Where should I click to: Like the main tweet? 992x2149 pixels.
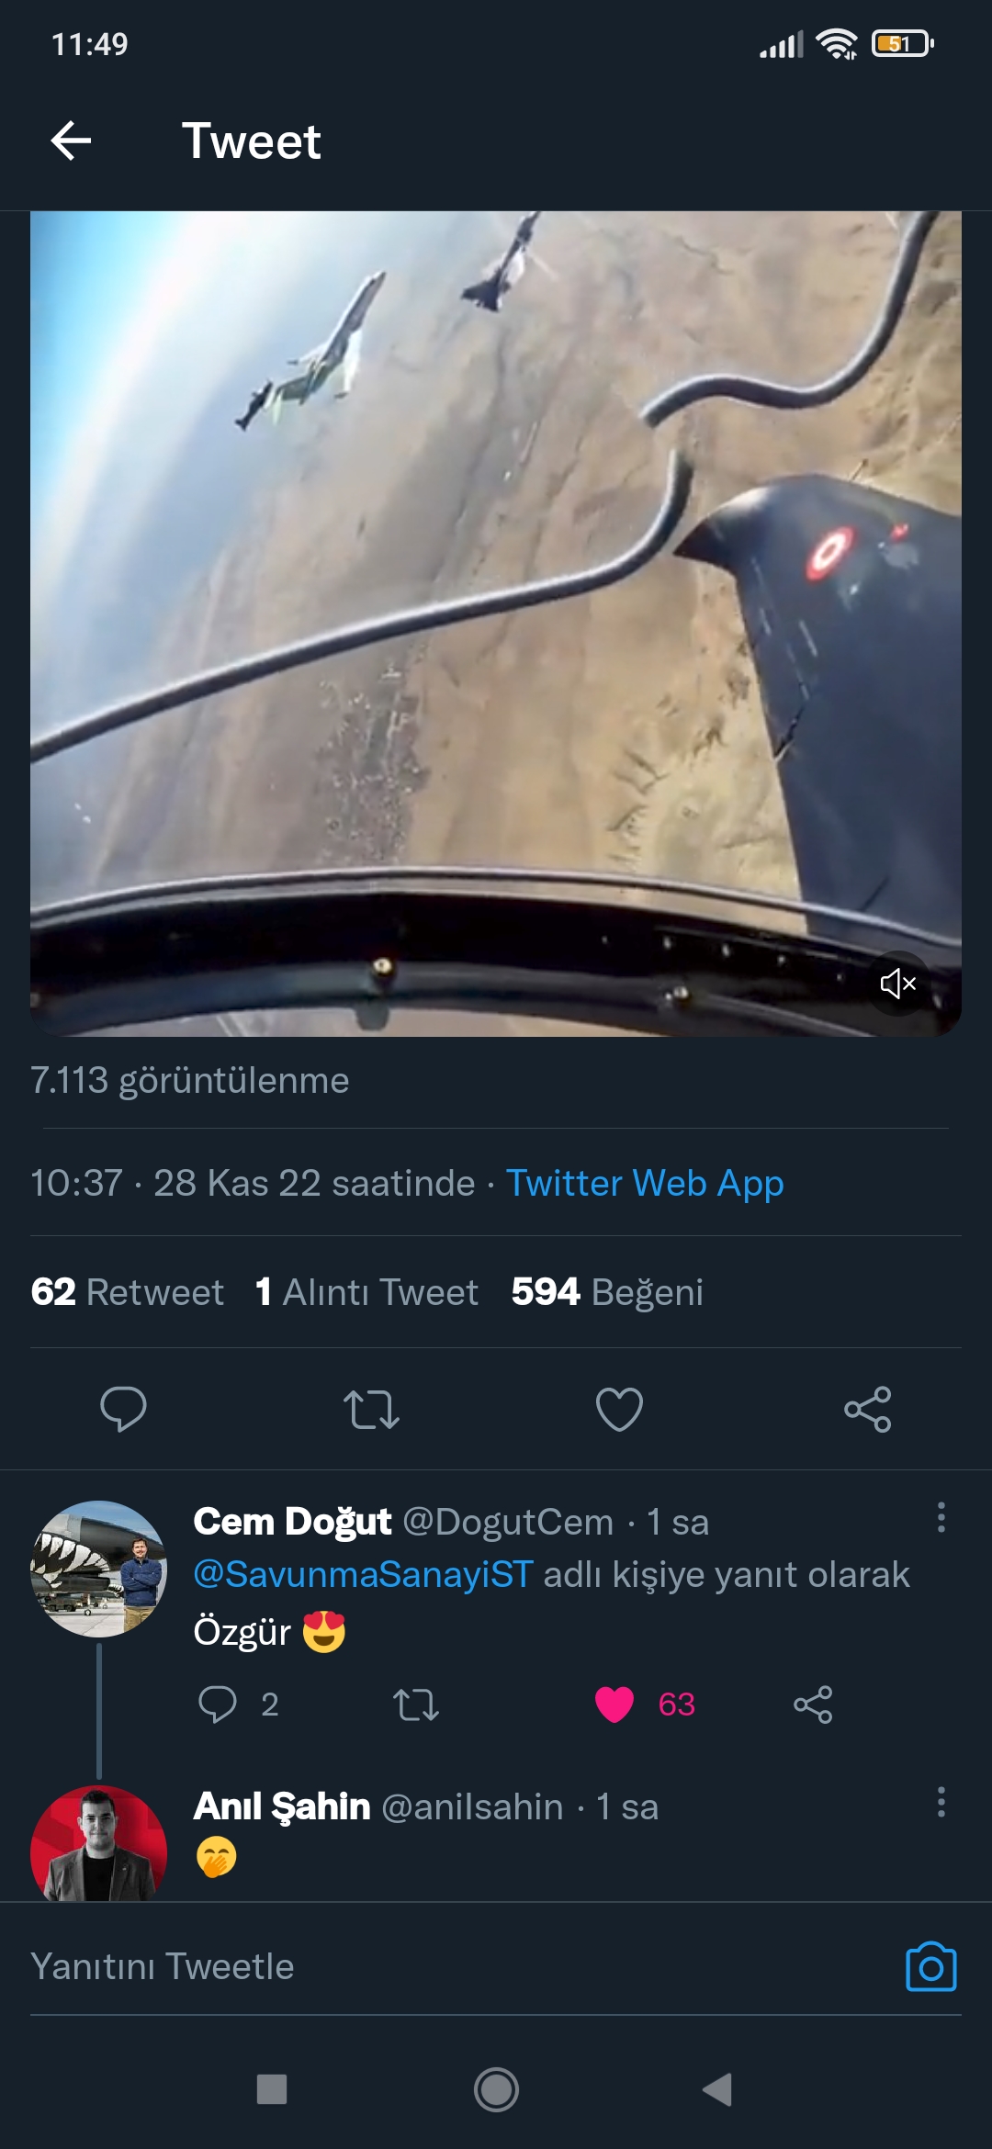(x=619, y=1409)
